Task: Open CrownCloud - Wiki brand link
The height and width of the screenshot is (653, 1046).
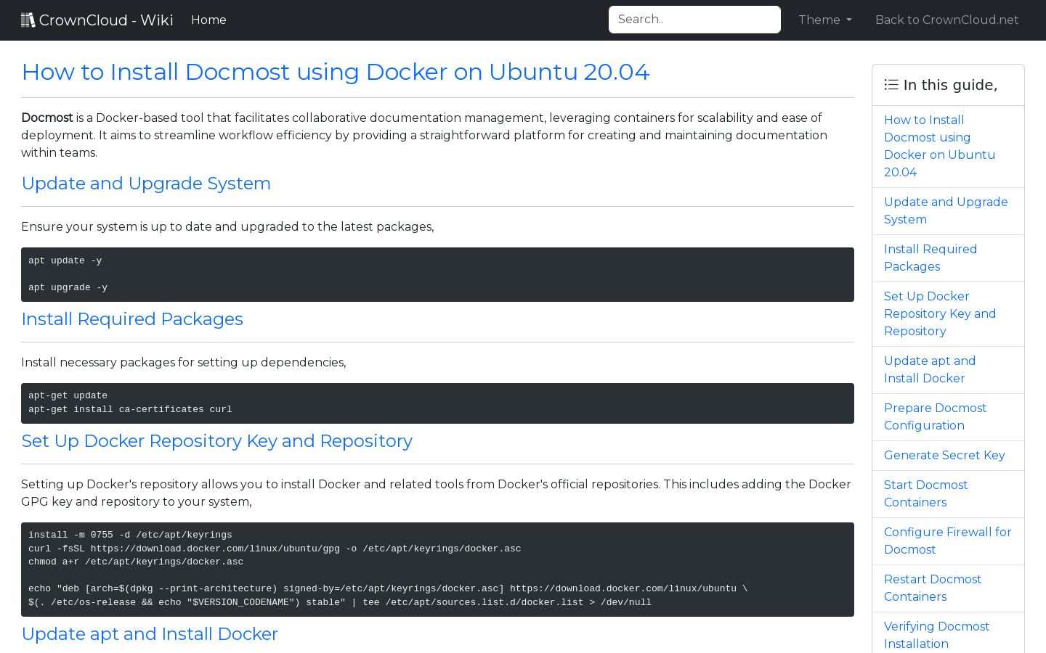Action: tap(97, 20)
